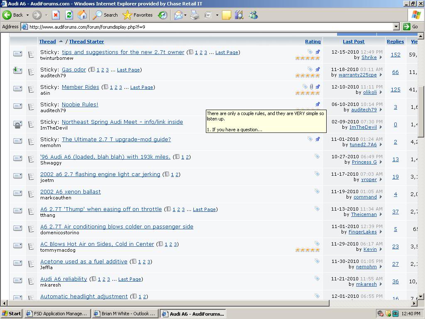The width and height of the screenshot is (425, 319).
Task: Open Northeast Spring Audi Meet thread
Action: coord(122,122)
